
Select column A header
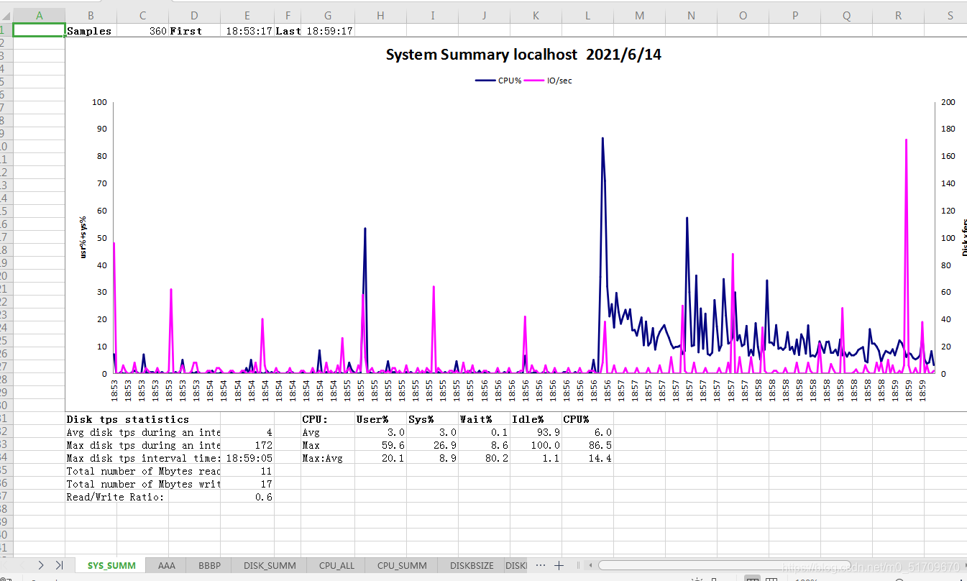(39, 16)
